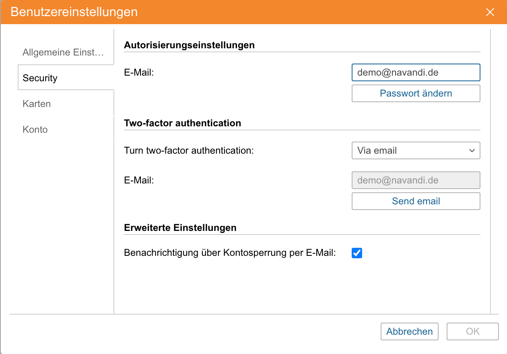Close the Benutzereinstellungen dialog with the X
The image size is (507, 354).
[490, 12]
